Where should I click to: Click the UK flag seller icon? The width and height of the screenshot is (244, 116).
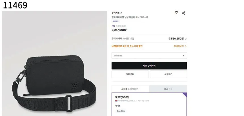116,101
